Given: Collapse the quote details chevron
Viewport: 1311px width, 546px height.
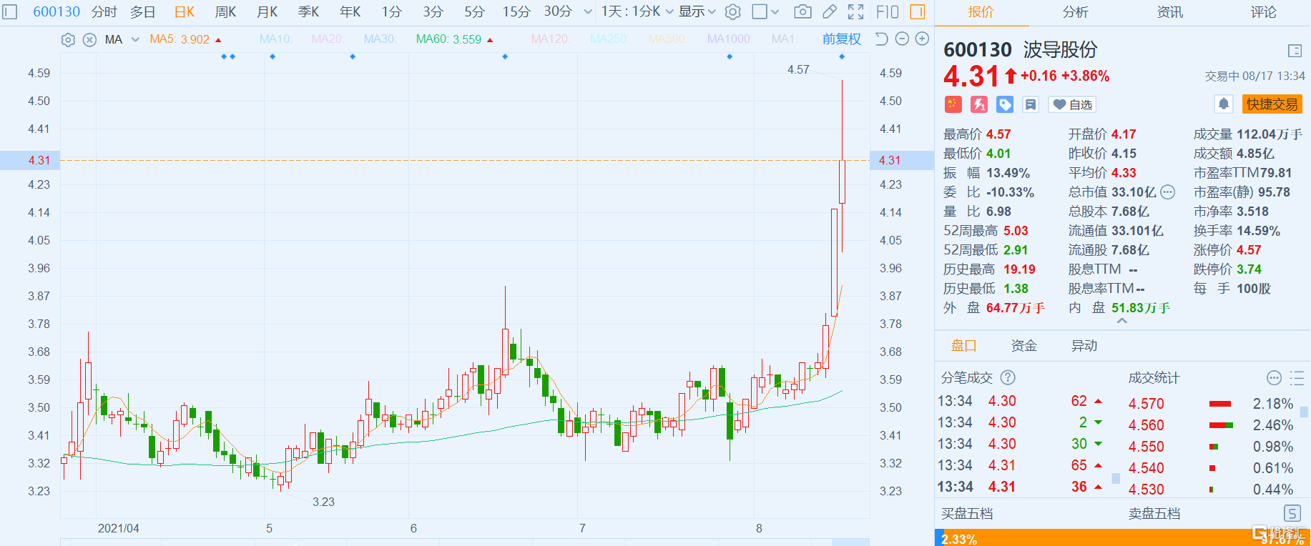Looking at the screenshot, I should [x=1121, y=322].
